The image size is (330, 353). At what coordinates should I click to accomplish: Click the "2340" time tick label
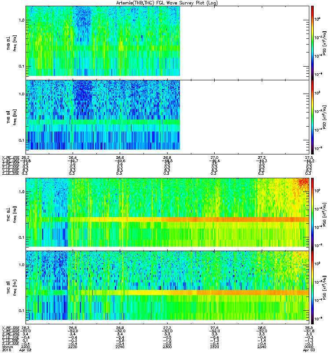click(262, 347)
